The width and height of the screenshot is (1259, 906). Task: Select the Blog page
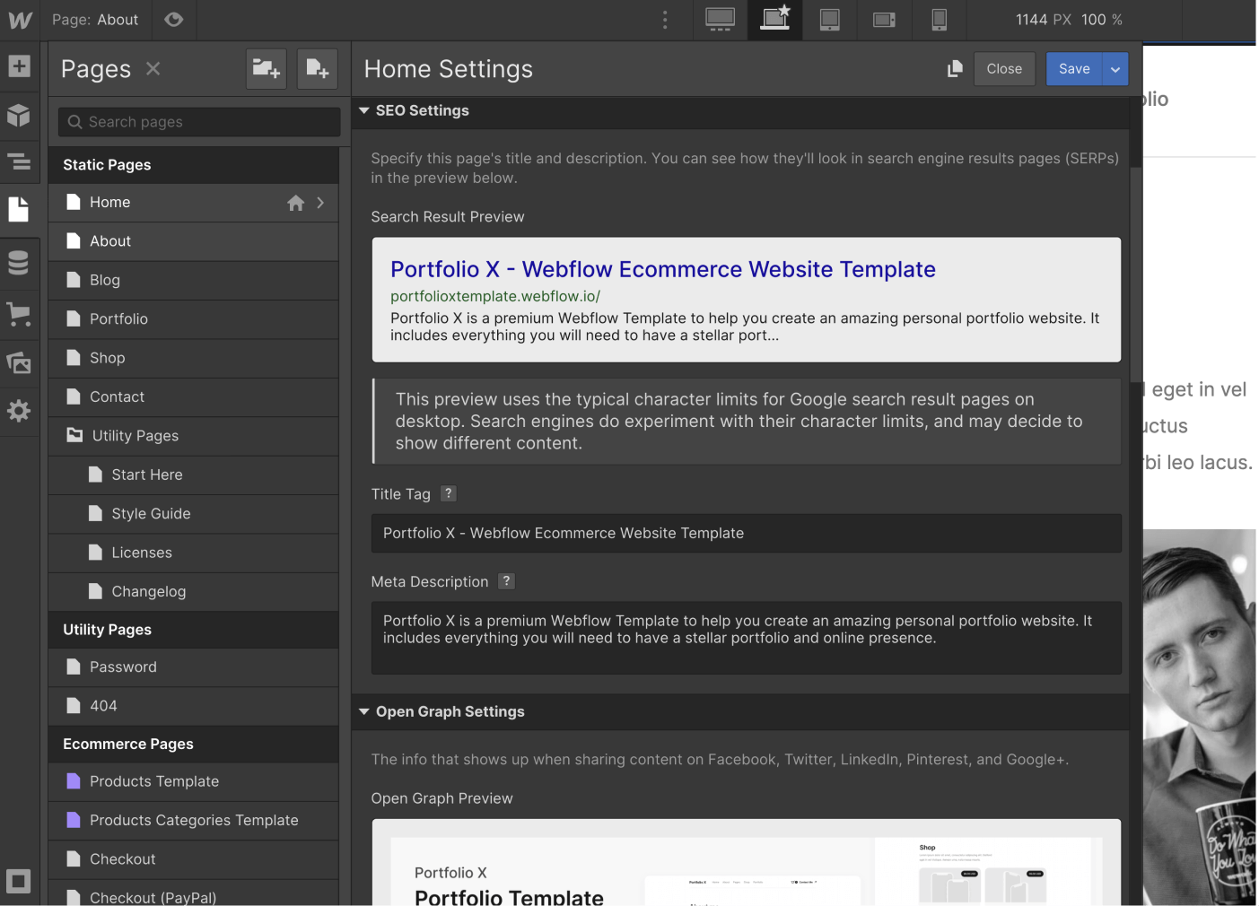pos(193,280)
